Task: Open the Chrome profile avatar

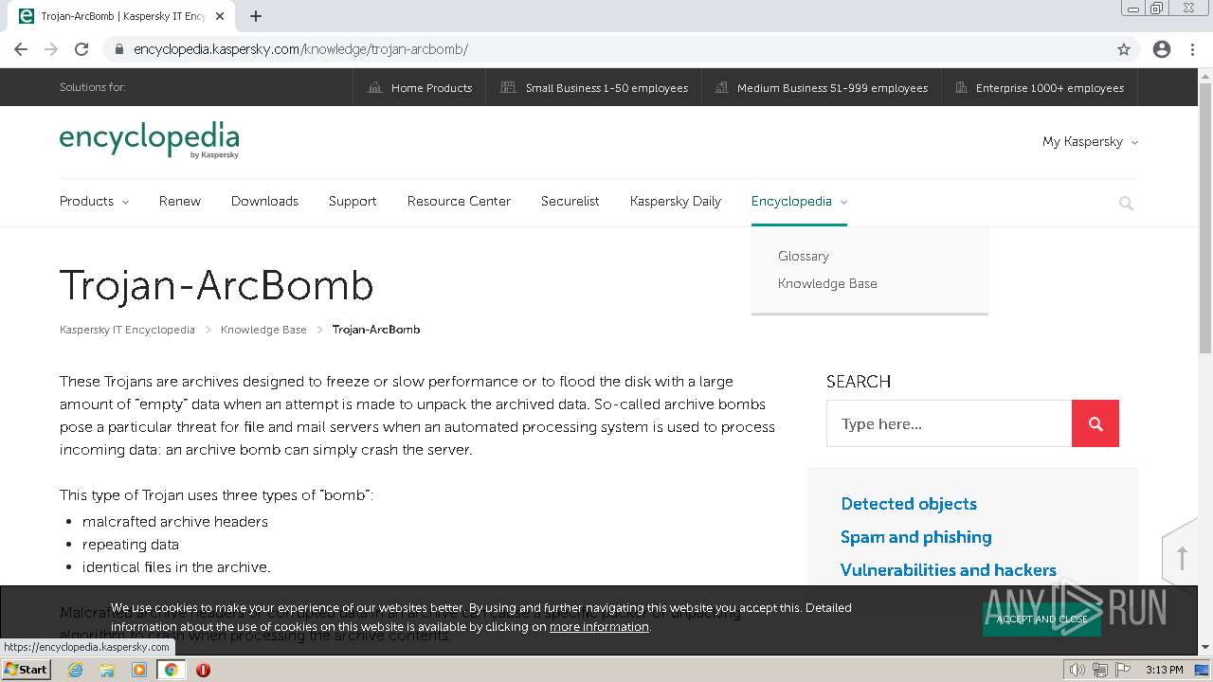Action: pos(1162,49)
